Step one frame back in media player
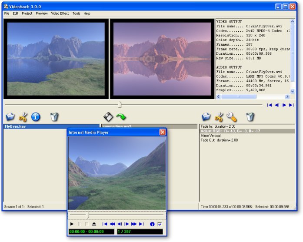The width and height of the screenshot is (303, 242). [120, 224]
